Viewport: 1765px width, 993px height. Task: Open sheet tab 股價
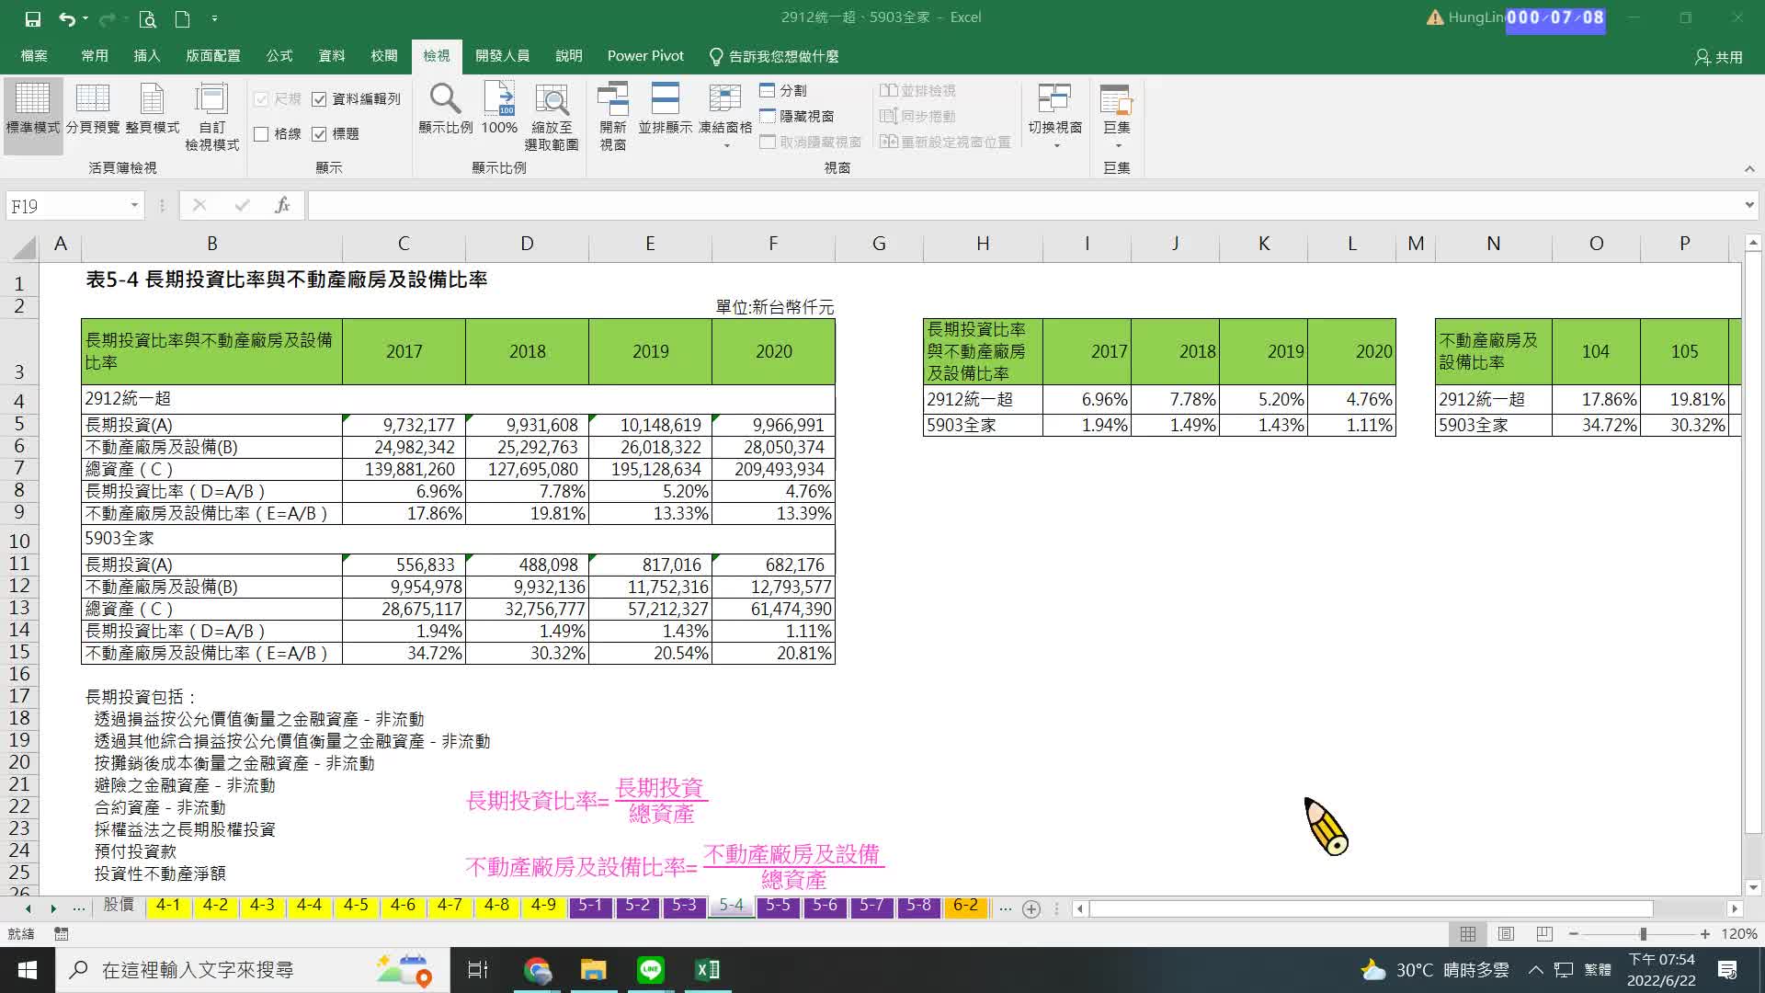pos(119,906)
